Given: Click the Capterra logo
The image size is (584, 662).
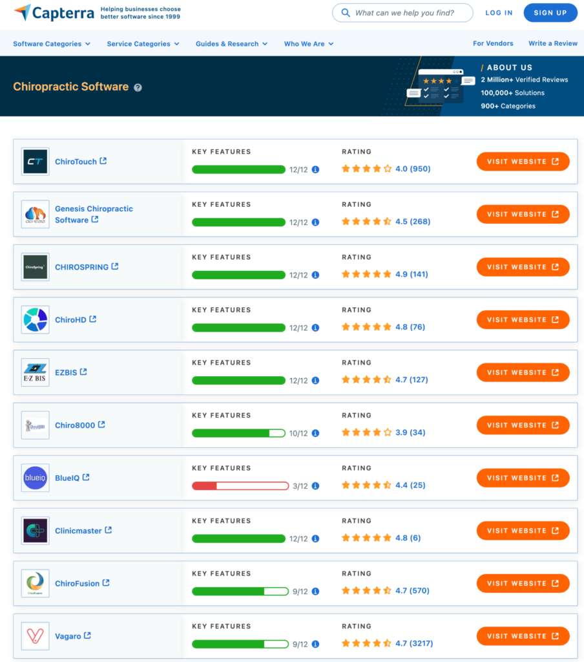Looking at the screenshot, I should pos(54,13).
